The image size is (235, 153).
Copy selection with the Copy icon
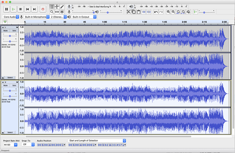(134, 12)
